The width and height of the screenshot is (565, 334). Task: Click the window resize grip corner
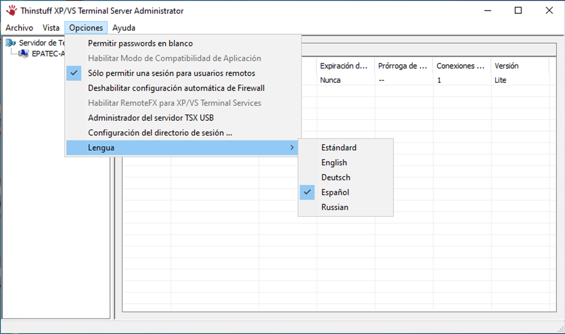pyautogui.click(x=561, y=328)
